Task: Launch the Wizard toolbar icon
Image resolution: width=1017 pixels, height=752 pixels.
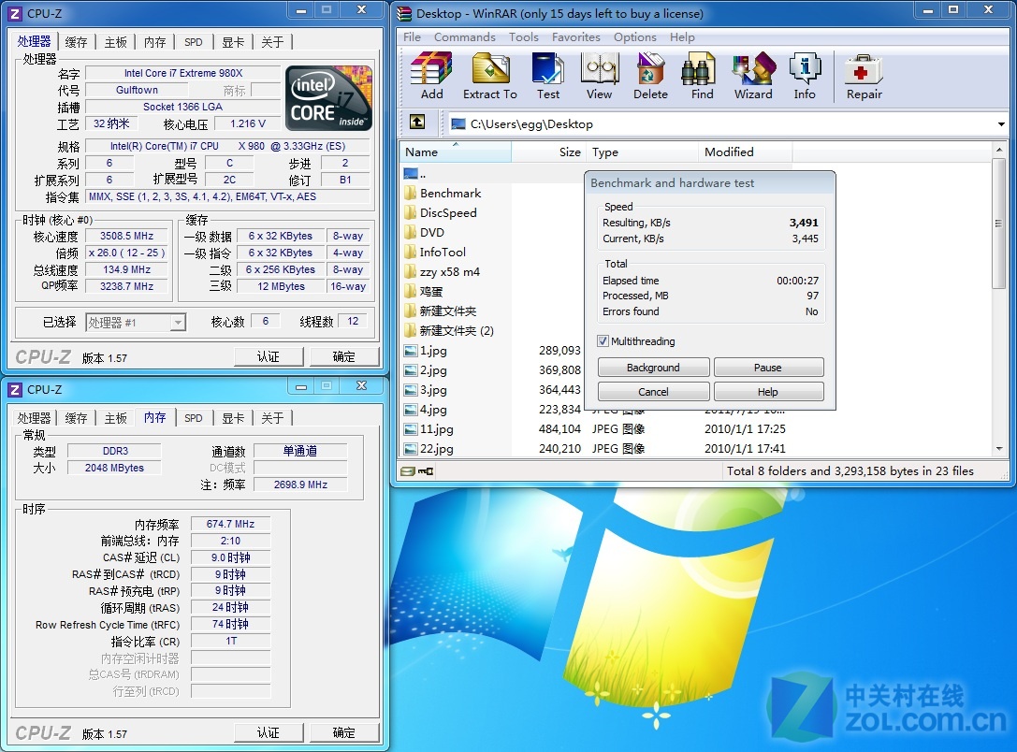Action: [754, 75]
